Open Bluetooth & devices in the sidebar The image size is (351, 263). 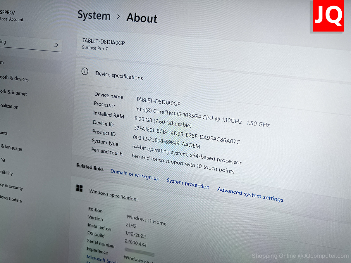pos(14,78)
